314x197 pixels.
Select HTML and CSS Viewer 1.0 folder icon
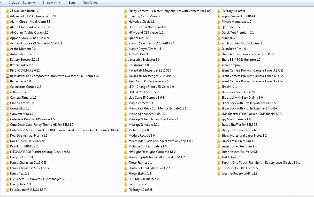(x=126, y=33)
